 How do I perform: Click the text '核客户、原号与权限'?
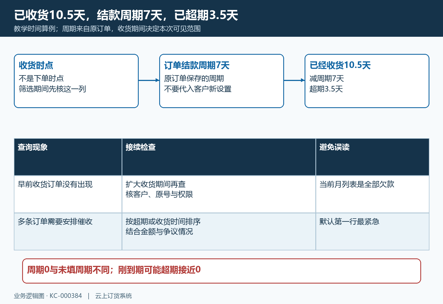(x=159, y=194)
